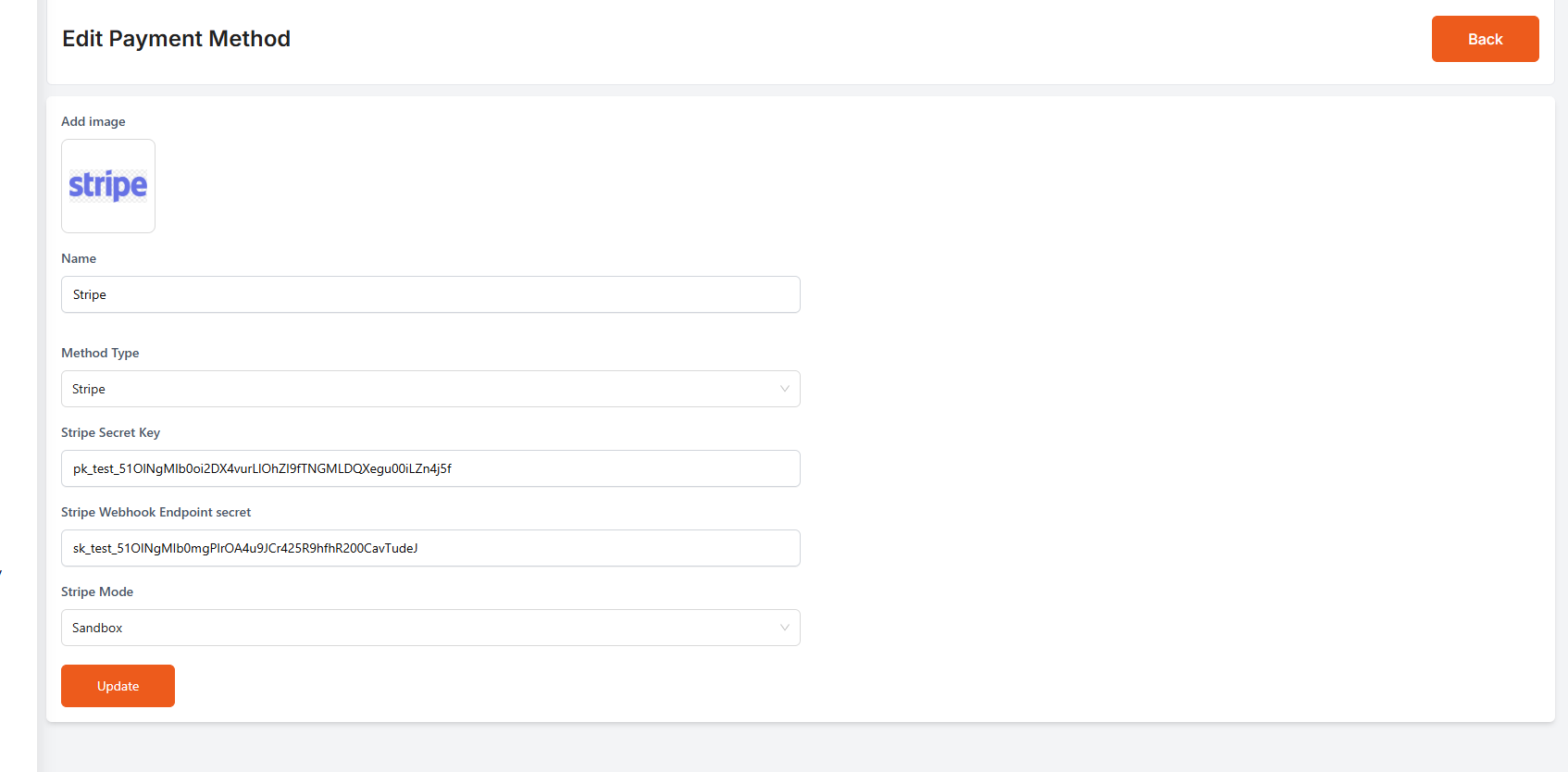The height and width of the screenshot is (772, 1568).
Task: Click the Stripe Secret Key label
Action: click(x=110, y=432)
